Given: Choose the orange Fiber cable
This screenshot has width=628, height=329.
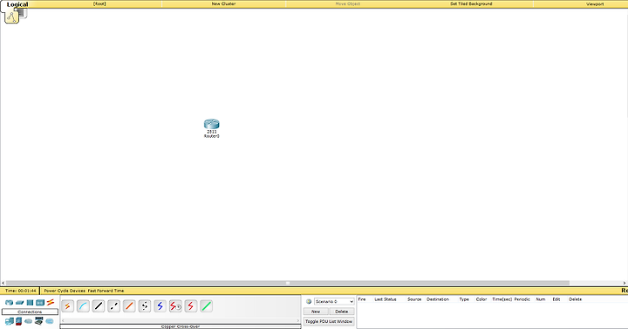Looking at the screenshot, I should [129, 306].
